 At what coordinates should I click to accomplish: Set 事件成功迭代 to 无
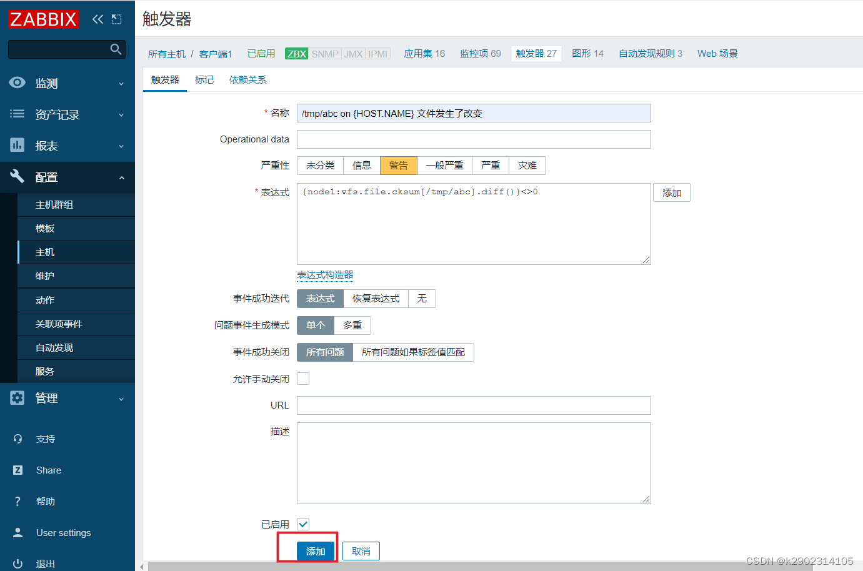[x=422, y=299]
